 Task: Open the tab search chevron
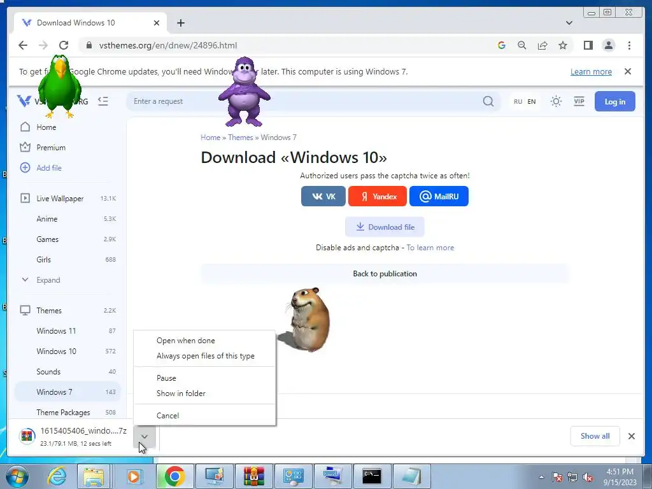coord(569,23)
